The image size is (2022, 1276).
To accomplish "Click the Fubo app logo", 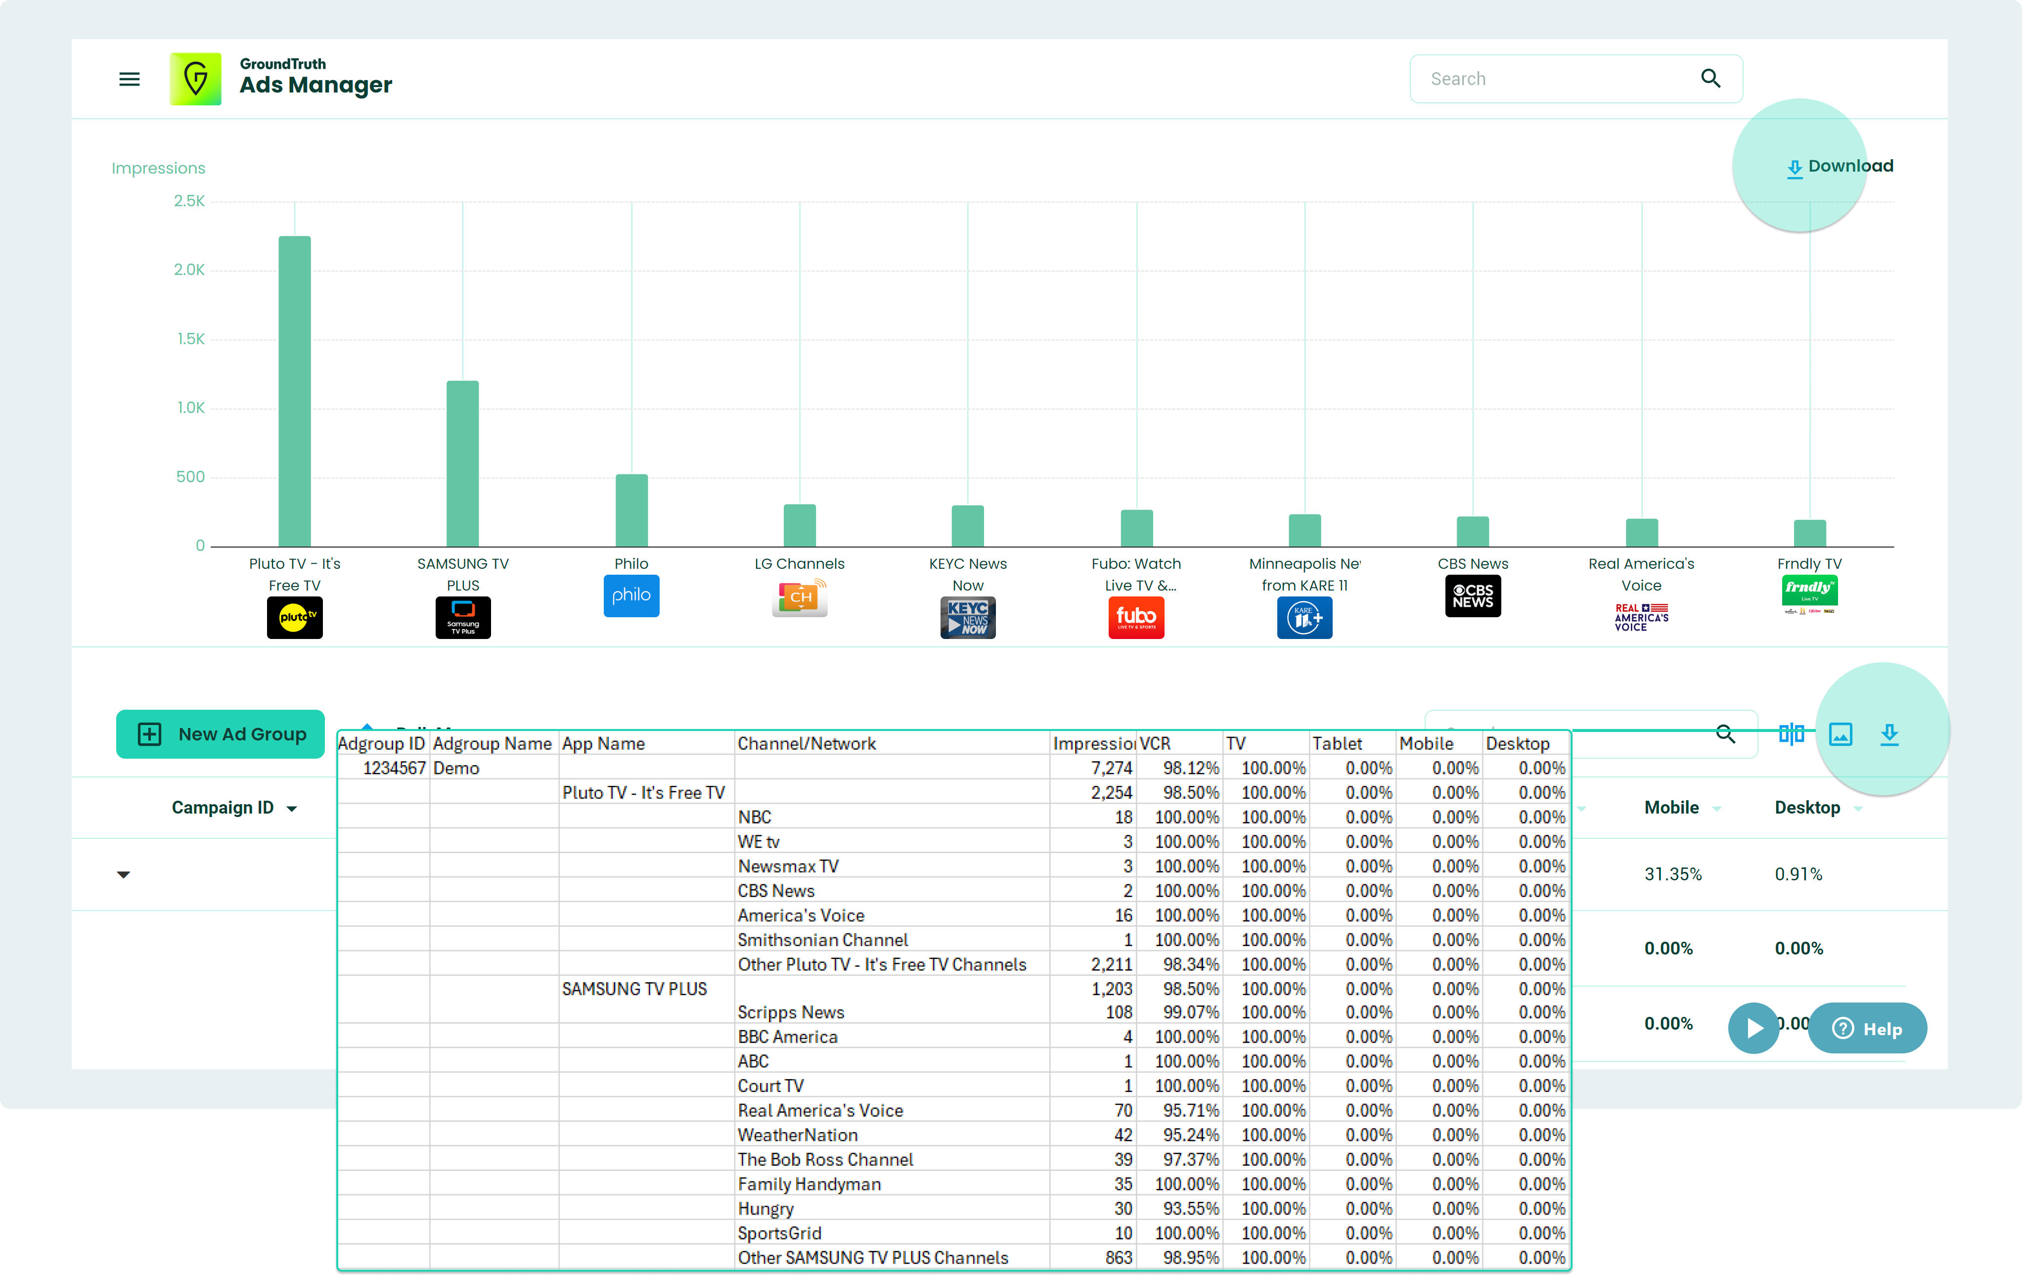I will click(x=1136, y=617).
